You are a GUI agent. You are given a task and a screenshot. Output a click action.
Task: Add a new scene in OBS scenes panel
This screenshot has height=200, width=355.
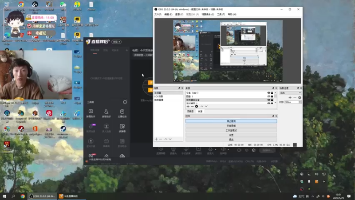tap(156, 139)
